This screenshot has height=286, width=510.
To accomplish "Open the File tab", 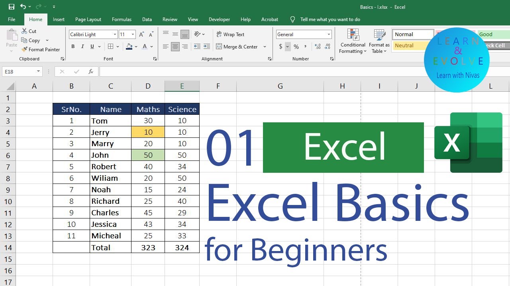I will coord(12,19).
